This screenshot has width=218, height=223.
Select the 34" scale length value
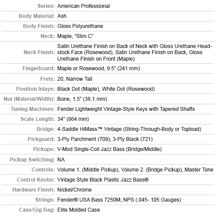pyautogui.click(x=73, y=119)
